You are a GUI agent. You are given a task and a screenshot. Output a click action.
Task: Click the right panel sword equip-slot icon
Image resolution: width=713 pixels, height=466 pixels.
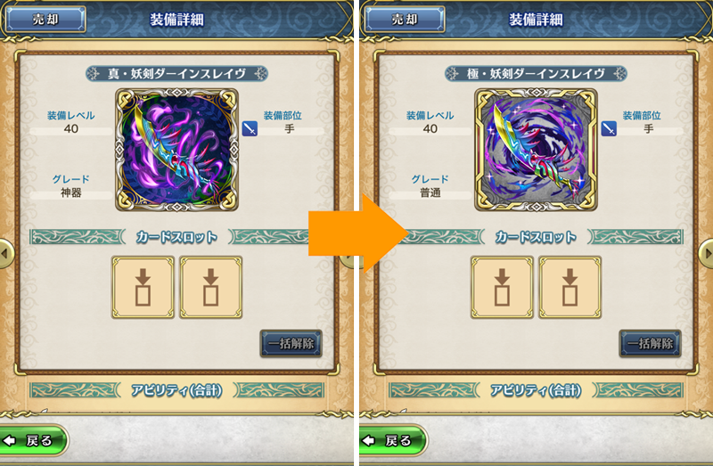609,128
